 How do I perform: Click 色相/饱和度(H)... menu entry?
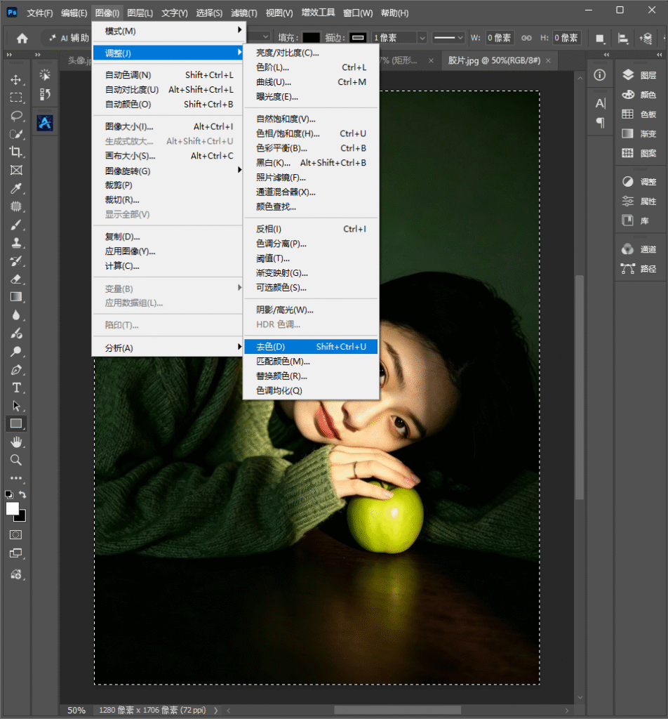[311, 133]
